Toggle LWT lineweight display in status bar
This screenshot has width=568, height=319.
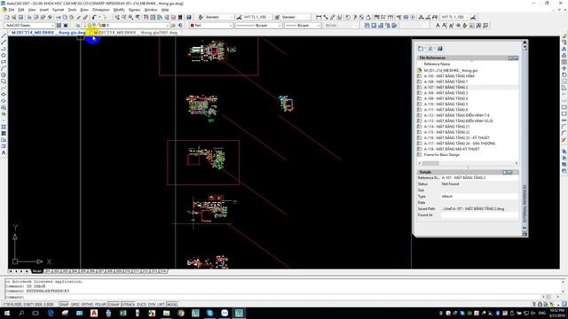[x=161, y=305]
